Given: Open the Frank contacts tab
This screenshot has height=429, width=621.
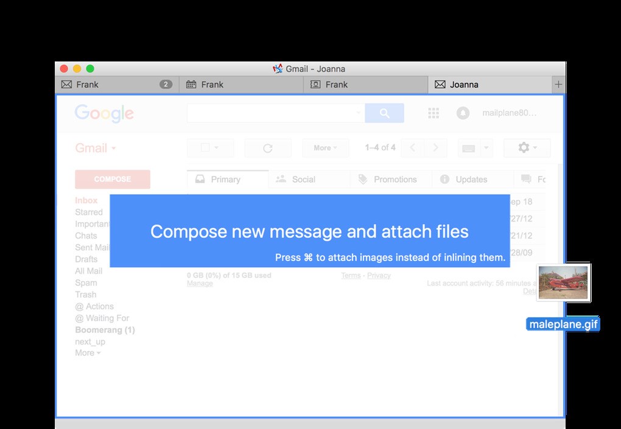Looking at the screenshot, I should click(x=365, y=85).
